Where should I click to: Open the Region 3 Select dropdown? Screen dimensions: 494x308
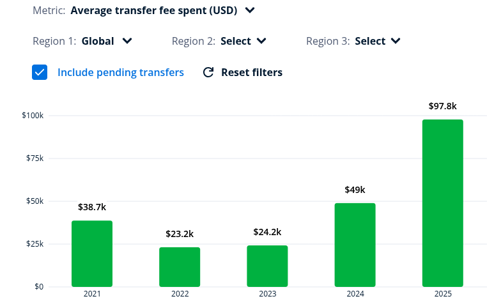(x=378, y=41)
